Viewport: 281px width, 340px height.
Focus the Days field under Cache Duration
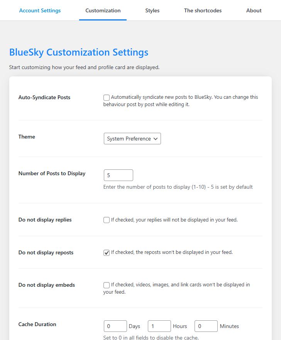point(115,326)
